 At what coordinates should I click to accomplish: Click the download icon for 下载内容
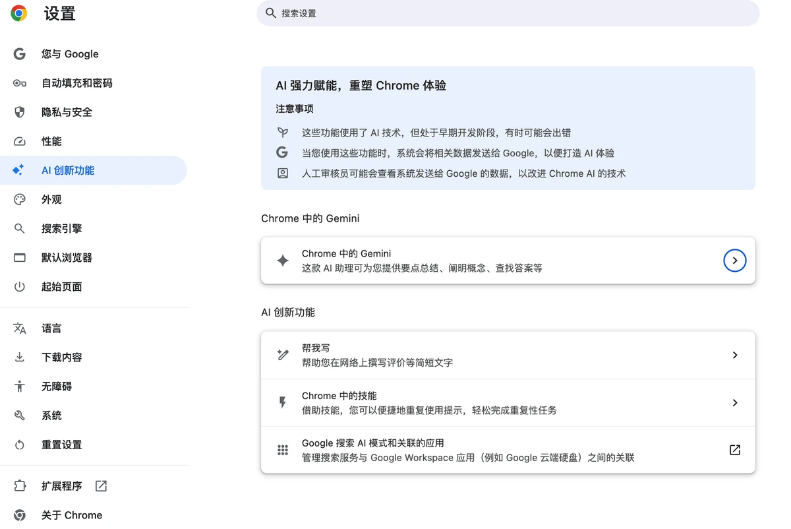20,358
